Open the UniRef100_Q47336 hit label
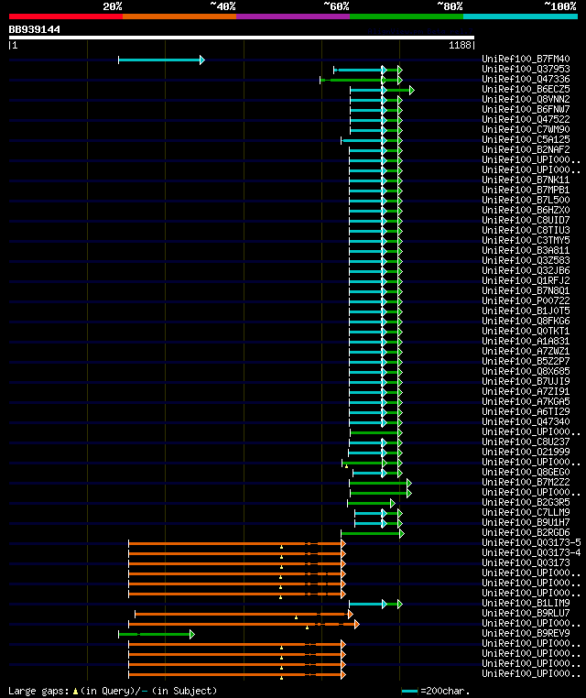The height and width of the screenshot is (698, 586). coord(526,80)
